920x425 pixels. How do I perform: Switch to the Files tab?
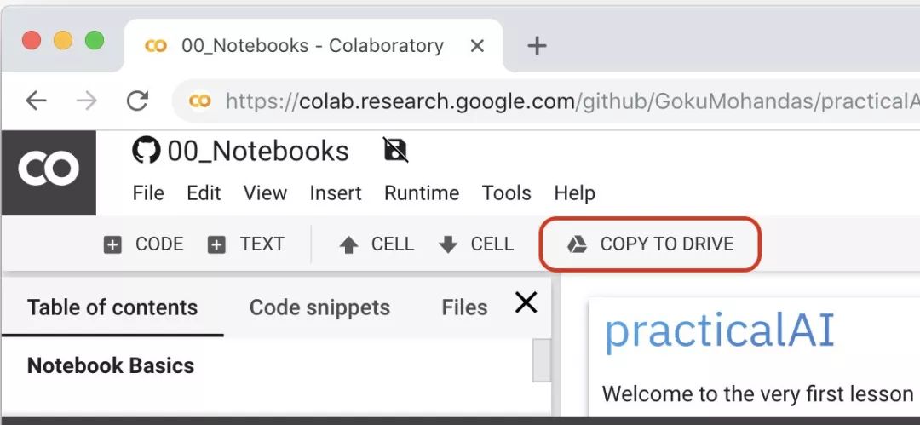(464, 307)
